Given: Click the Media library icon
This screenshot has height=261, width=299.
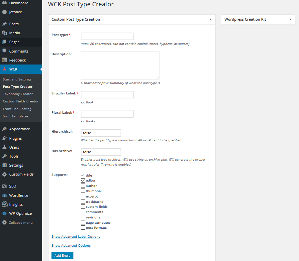Looking at the screenshot, I should point(4,33).
